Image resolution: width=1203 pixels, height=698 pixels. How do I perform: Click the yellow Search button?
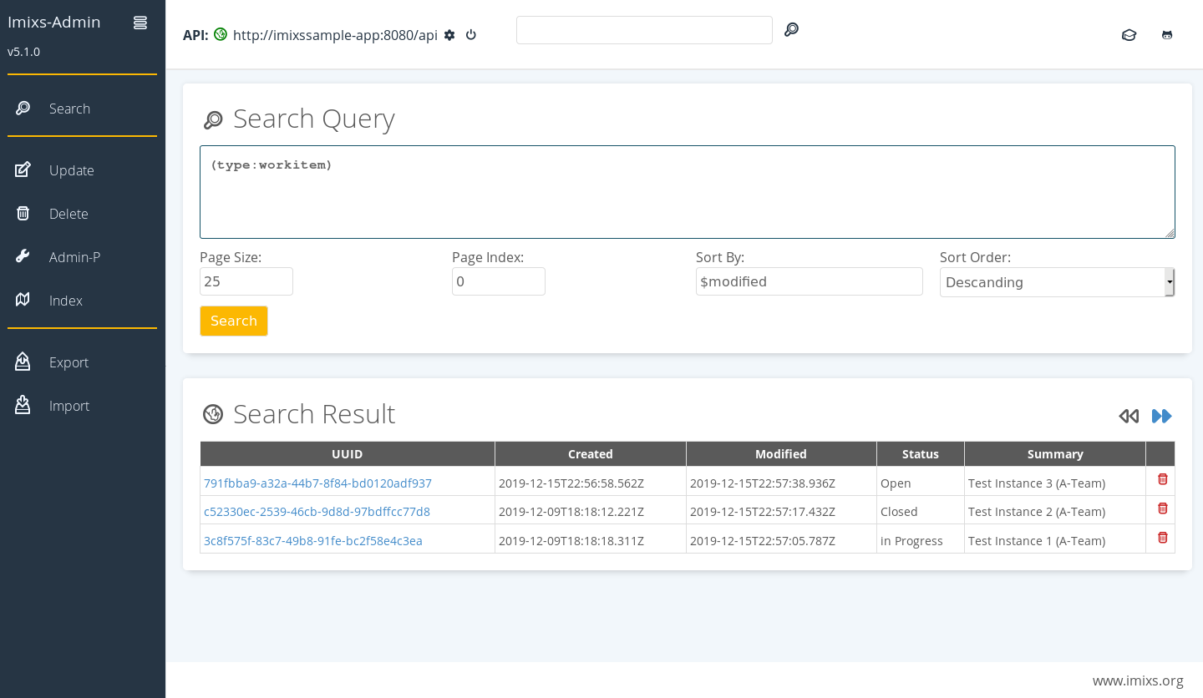click(234, 321)
